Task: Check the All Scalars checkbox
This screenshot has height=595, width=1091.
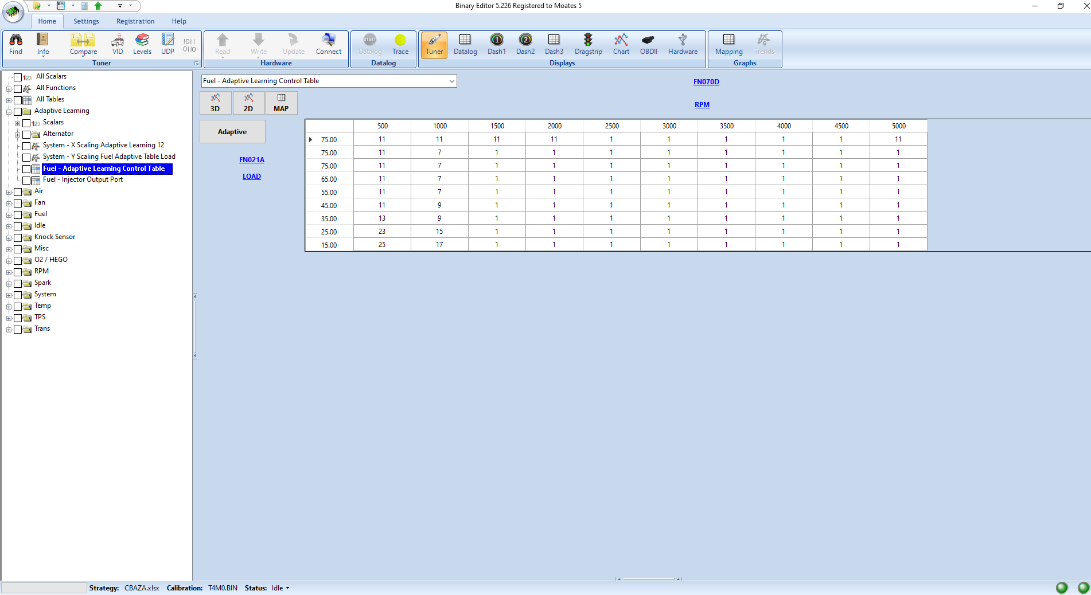Action: pos(18,77)
